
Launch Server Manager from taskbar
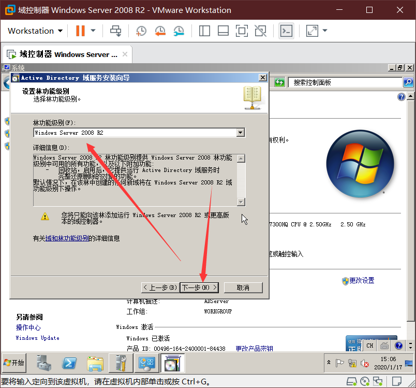pos(44,363)
